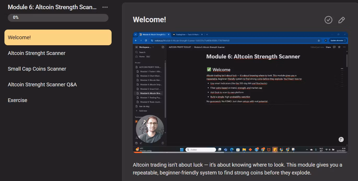Screen dimensions: 358x181
Task: Expand the system tray hidden icons chevron
Action: pos(307,150)
